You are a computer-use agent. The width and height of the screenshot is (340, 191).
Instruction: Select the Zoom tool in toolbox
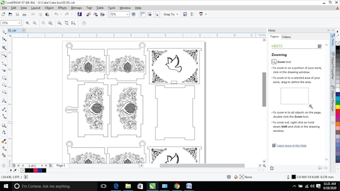click(x=4, y=55)
